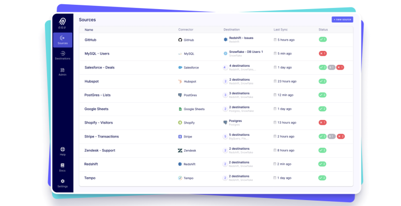Click the Zendesk connector icon
The height and width of the screenshot is (206, 401).
click(180, 150)
